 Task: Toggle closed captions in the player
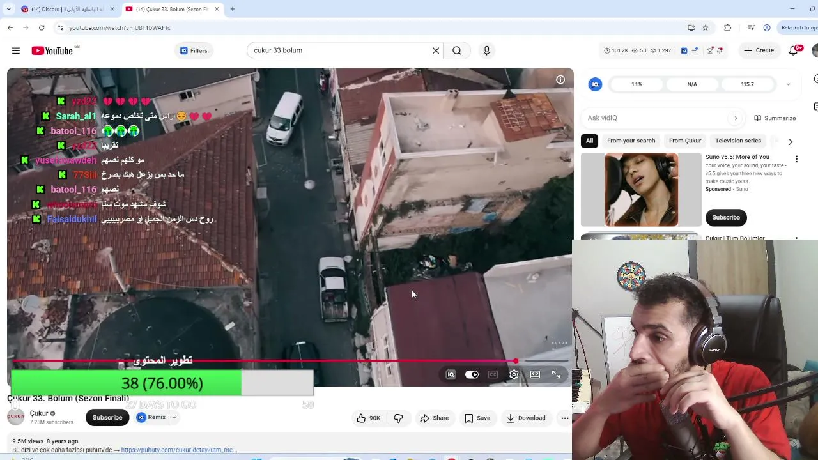(493, 375)
